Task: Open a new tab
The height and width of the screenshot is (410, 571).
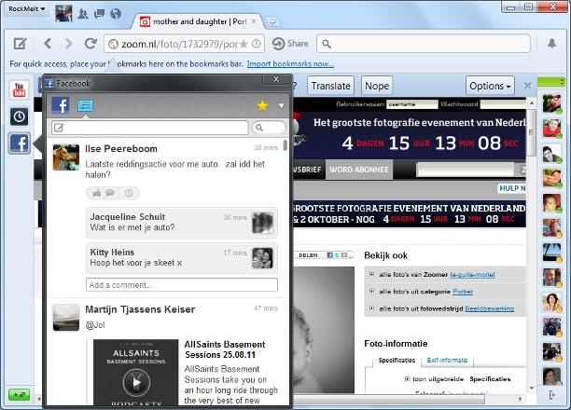Action: click(272, 22)
